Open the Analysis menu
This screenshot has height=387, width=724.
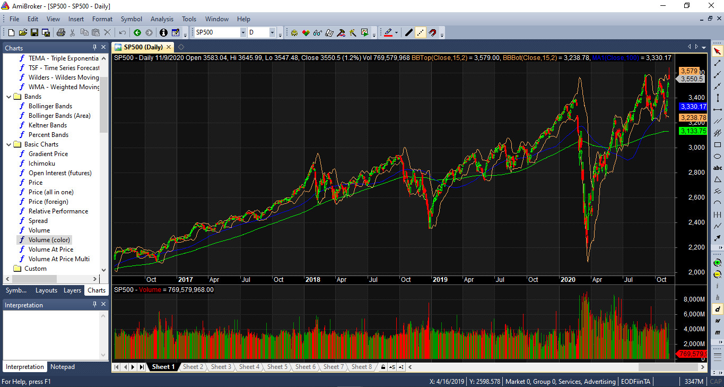[162, 19]
